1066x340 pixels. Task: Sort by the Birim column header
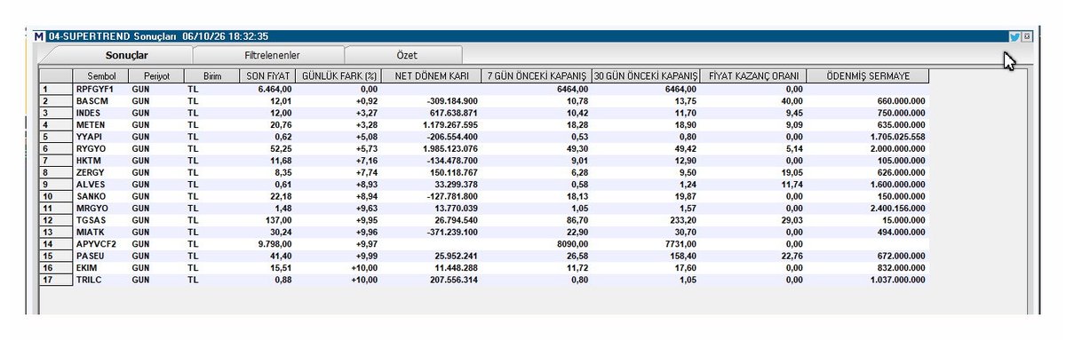[x=212, y=76]
